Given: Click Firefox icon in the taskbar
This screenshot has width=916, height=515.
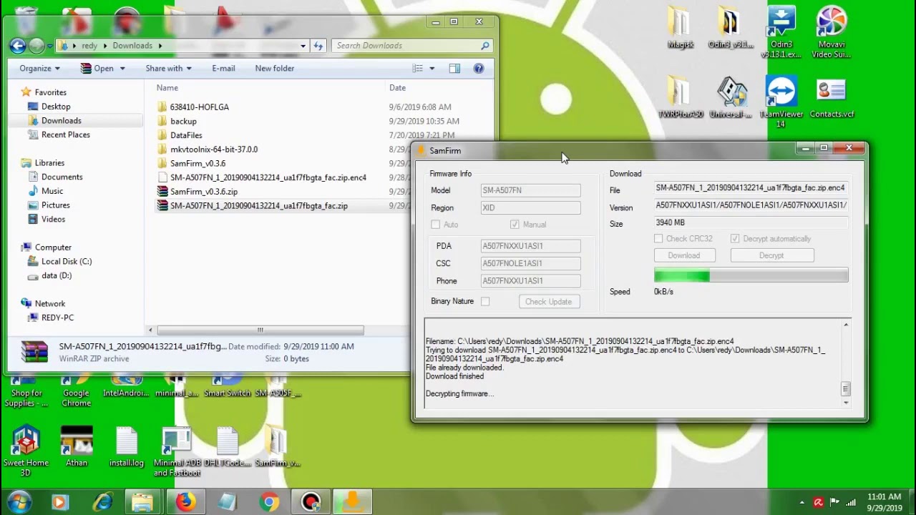Looking at the screenshot, I should (186, 502).
